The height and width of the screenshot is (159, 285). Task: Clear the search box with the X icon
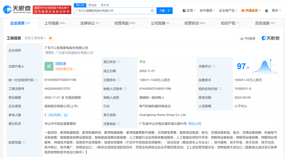pos(152,11)
